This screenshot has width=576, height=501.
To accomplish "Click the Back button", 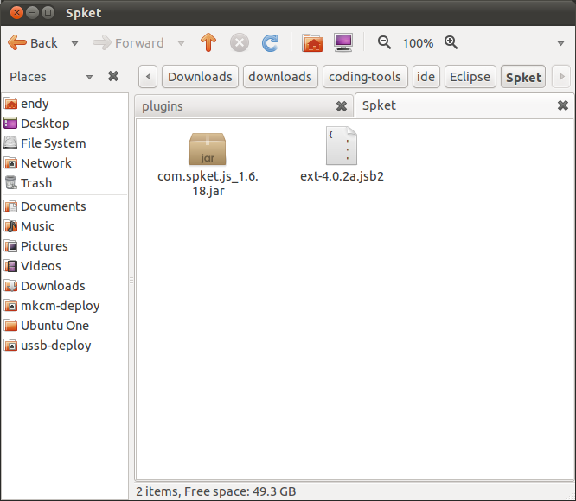I will point(34,42).
